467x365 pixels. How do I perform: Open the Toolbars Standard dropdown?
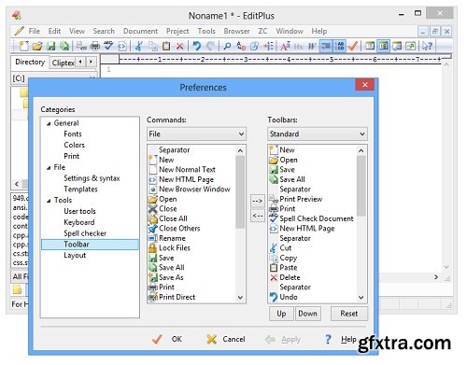pos(318,134)
